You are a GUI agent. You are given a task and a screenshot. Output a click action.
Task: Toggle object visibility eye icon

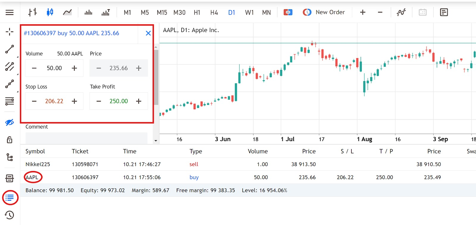(x=10, y=122)
